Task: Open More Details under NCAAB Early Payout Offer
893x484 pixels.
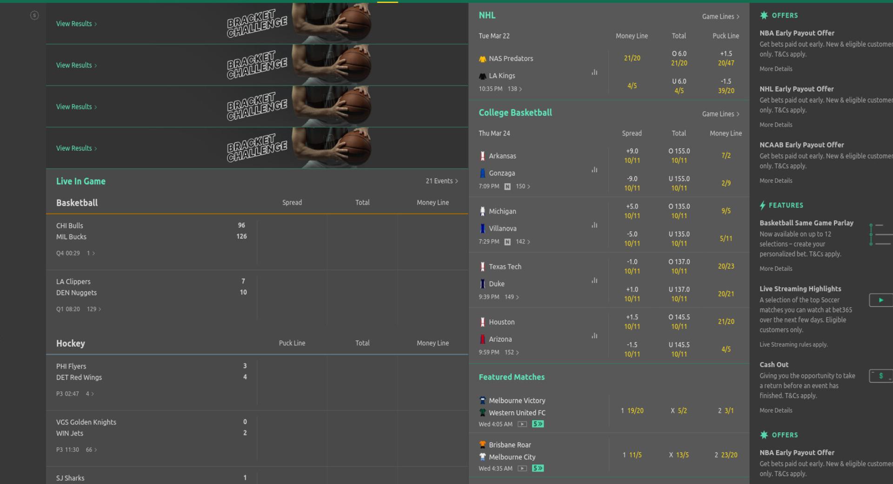Action: point(776,181)
